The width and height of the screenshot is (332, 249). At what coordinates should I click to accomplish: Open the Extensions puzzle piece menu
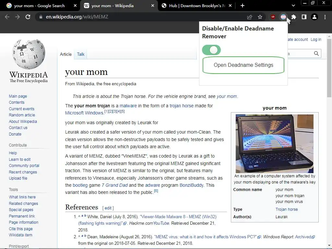click(x=294, y=17)
